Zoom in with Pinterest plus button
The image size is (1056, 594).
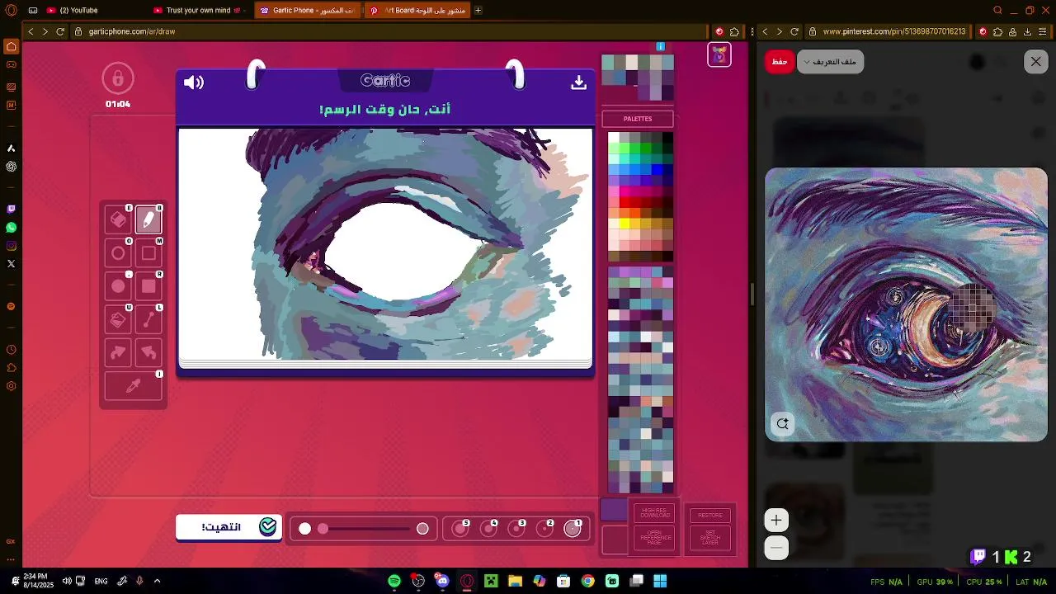tap(776, 520)
